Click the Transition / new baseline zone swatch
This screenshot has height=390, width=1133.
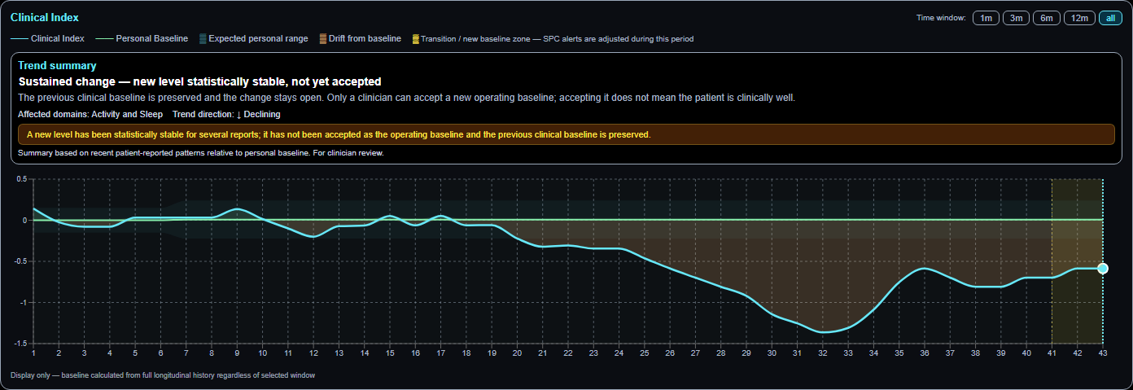[416, 38]
